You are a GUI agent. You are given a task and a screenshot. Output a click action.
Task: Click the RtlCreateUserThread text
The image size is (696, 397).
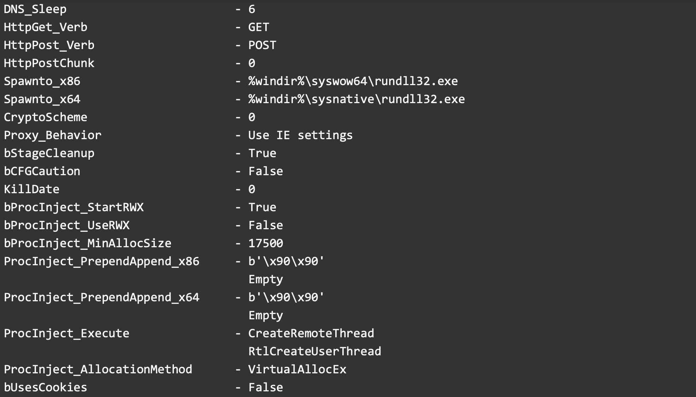[x=314, y=351]
